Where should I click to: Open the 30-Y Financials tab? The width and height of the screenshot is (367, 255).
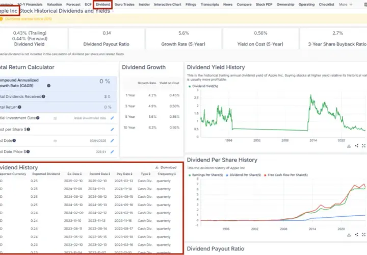tap(30, 4)
